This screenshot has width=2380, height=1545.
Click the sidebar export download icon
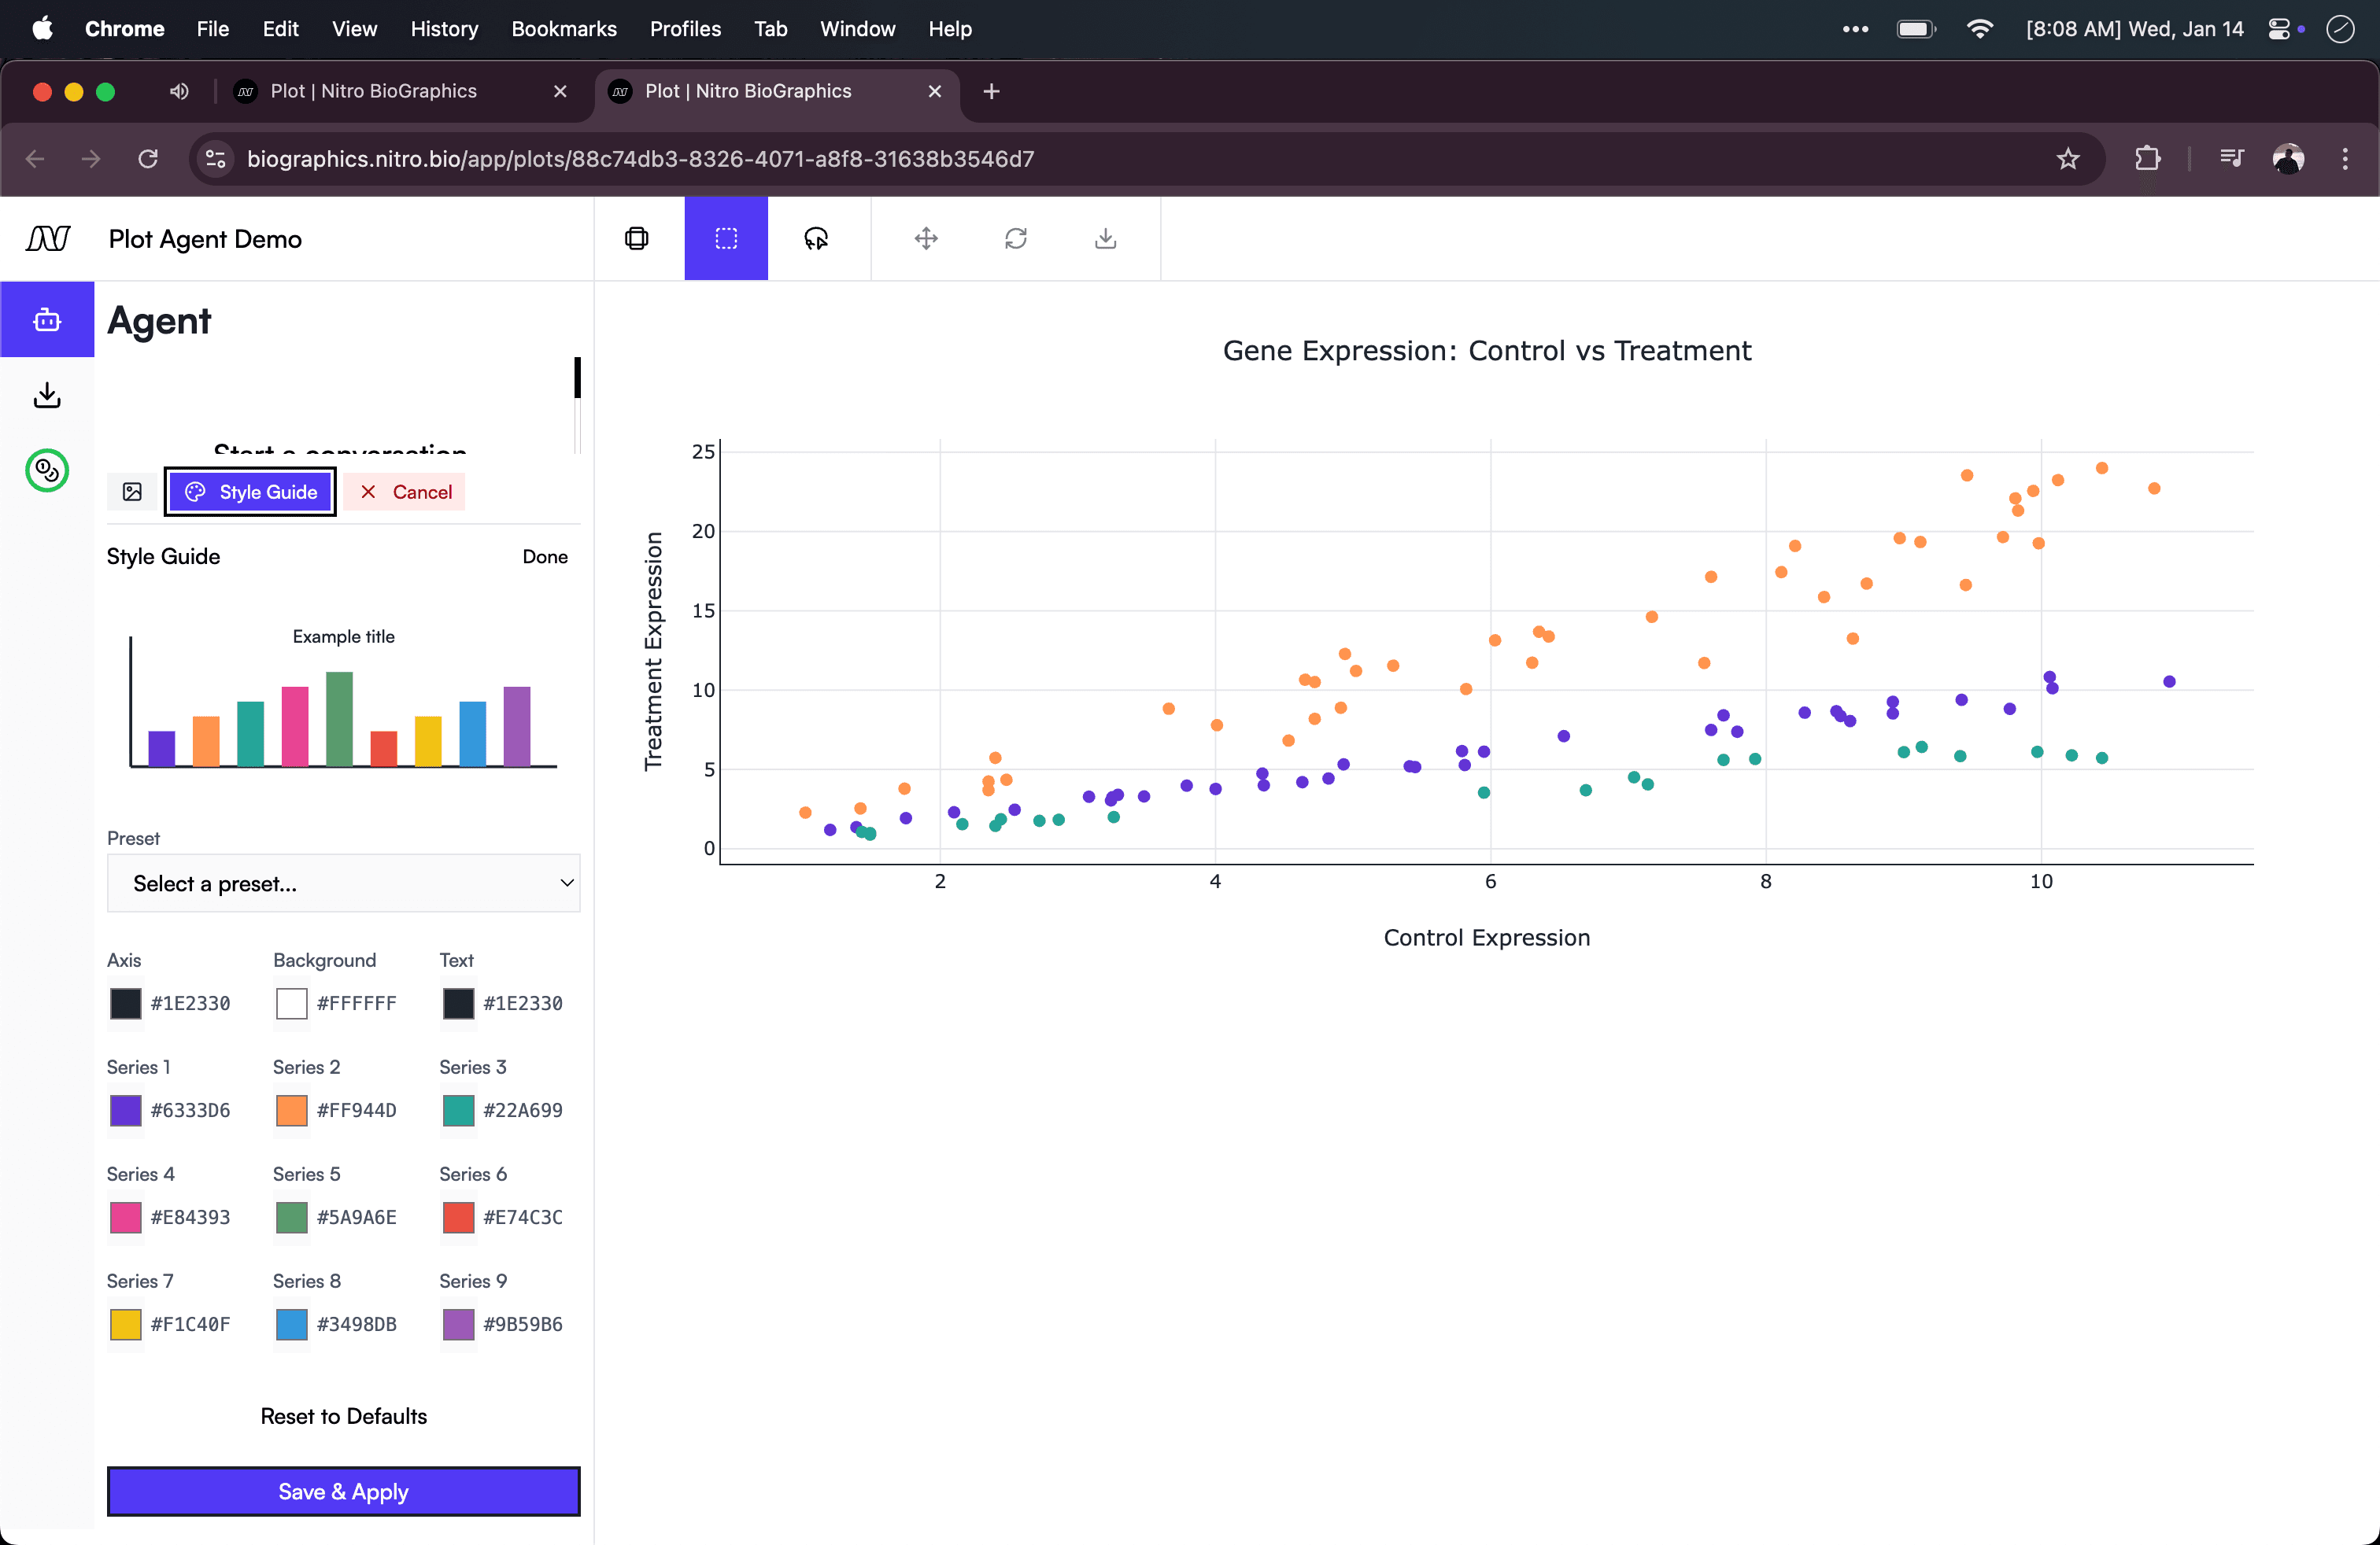(x=47, y=396)
